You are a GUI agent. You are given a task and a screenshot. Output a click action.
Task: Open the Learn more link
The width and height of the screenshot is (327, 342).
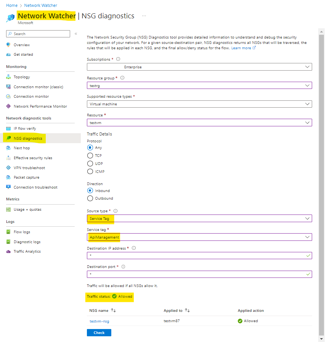244,48
